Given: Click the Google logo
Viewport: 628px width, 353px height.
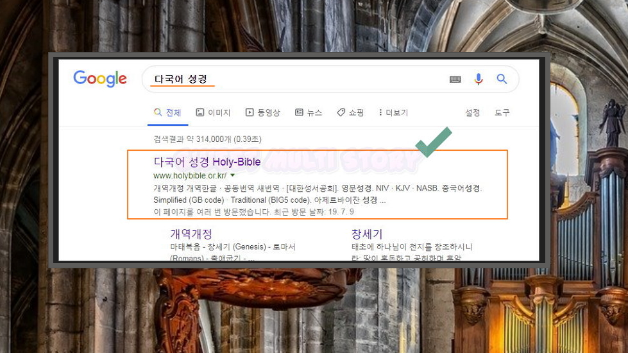Looking at the screenshot, I should tap(99, 78).
